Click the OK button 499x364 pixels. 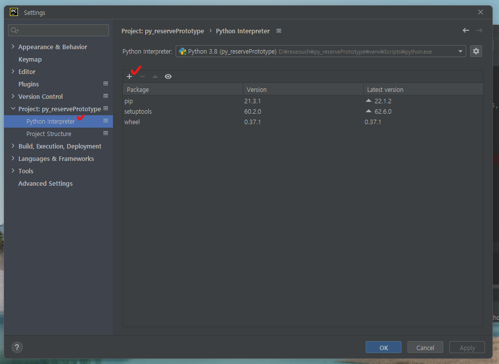tap(384, 348)
